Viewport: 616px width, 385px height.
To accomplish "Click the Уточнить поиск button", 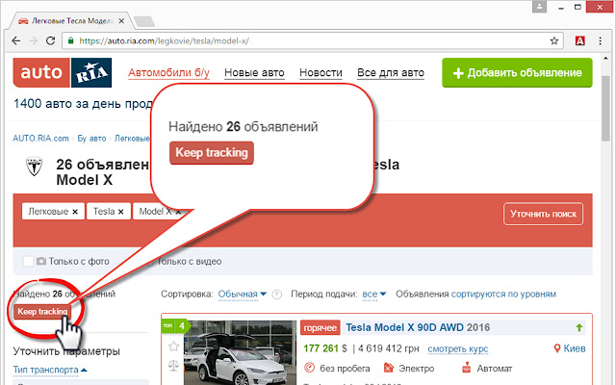I will (x=543, y=214).
